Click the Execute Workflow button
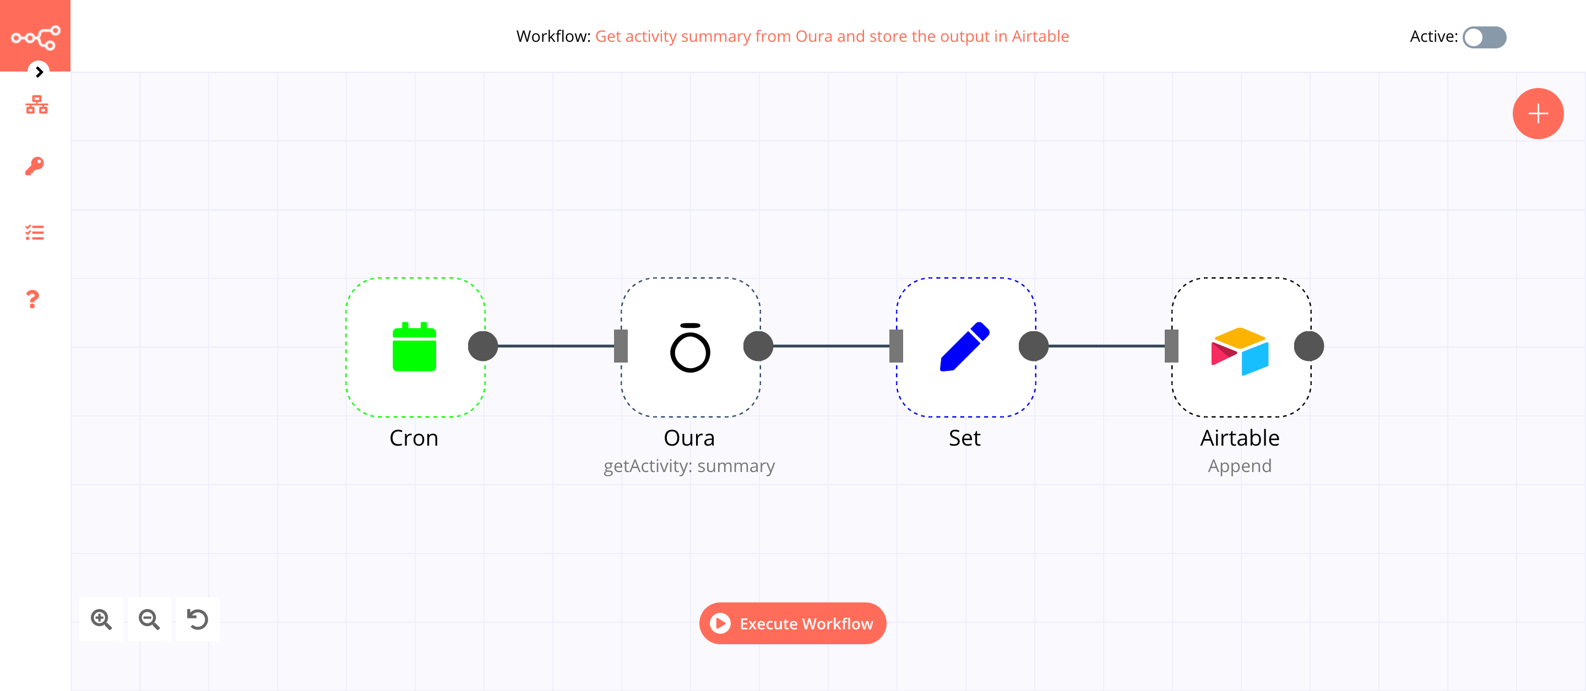The height and width of the screenshot is (691, 1586). tap(793, 623)
